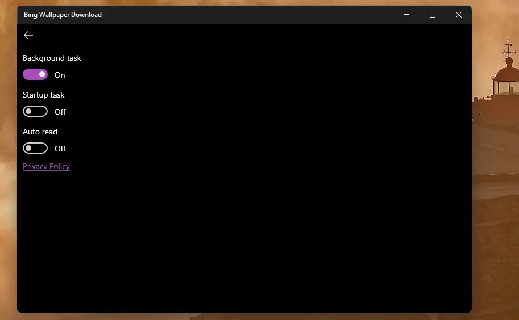Image resolution: width=519 pixels, height=320 pixels.
Task: Click the "Auto read" label
Action: pyautogui.click(x=40, y=132)
